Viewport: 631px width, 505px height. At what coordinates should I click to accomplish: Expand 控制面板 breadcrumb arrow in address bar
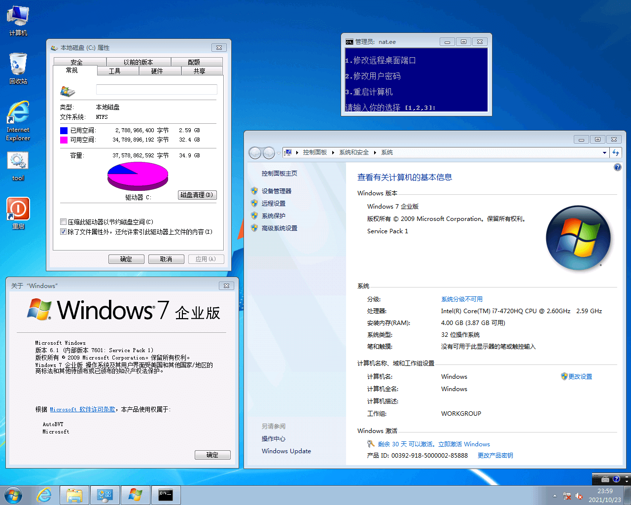(x=333, y=153)
